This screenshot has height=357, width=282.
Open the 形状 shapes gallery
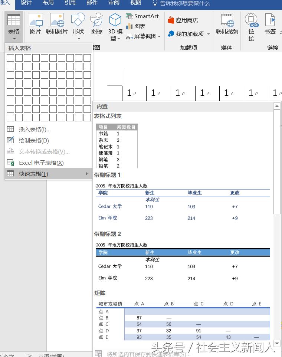pyautogui.click(x=78, y=26)
